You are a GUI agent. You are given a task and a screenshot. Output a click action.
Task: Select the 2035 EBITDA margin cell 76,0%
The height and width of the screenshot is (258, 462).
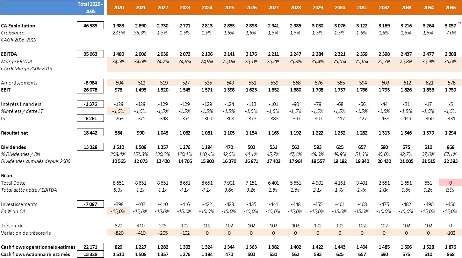(451, 62)
